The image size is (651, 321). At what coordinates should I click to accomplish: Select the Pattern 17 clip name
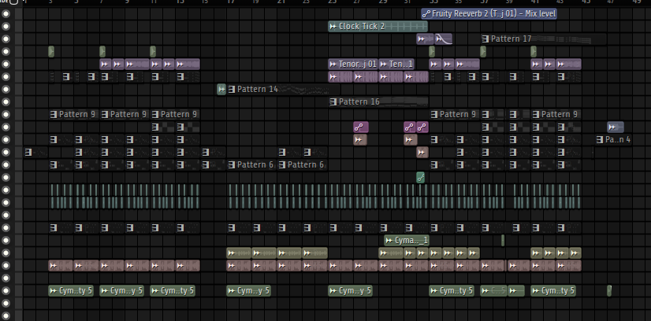(511, 39)
